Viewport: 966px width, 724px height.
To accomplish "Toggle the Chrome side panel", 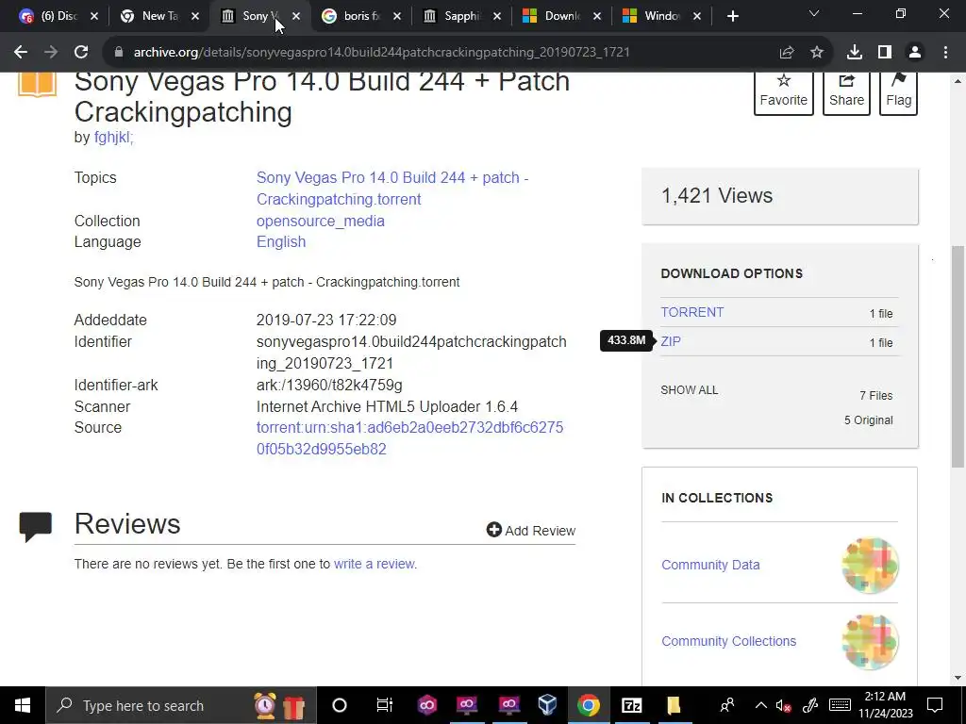I will tap(885, 53).
